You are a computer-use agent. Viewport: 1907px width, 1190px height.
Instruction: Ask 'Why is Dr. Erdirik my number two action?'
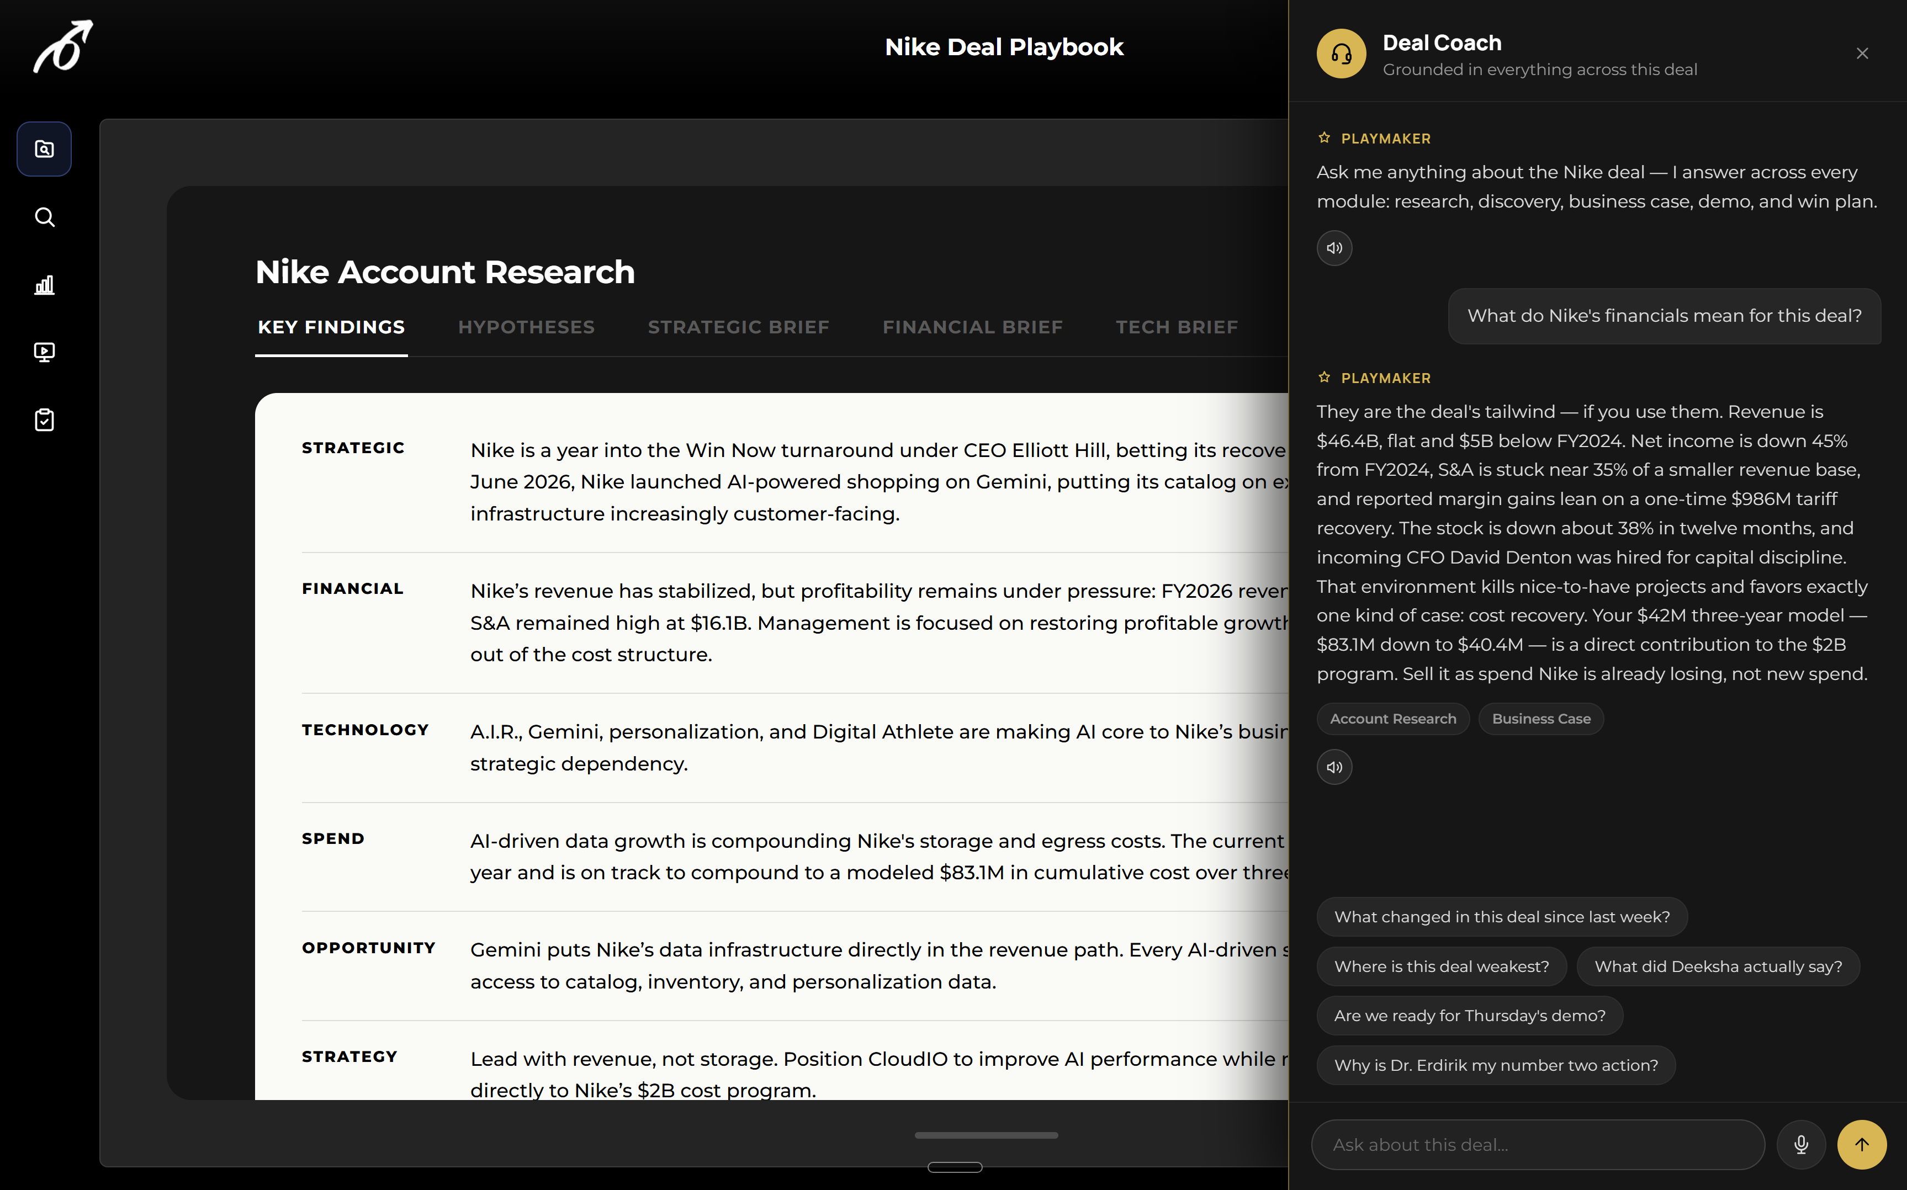pos(1495,1066)
